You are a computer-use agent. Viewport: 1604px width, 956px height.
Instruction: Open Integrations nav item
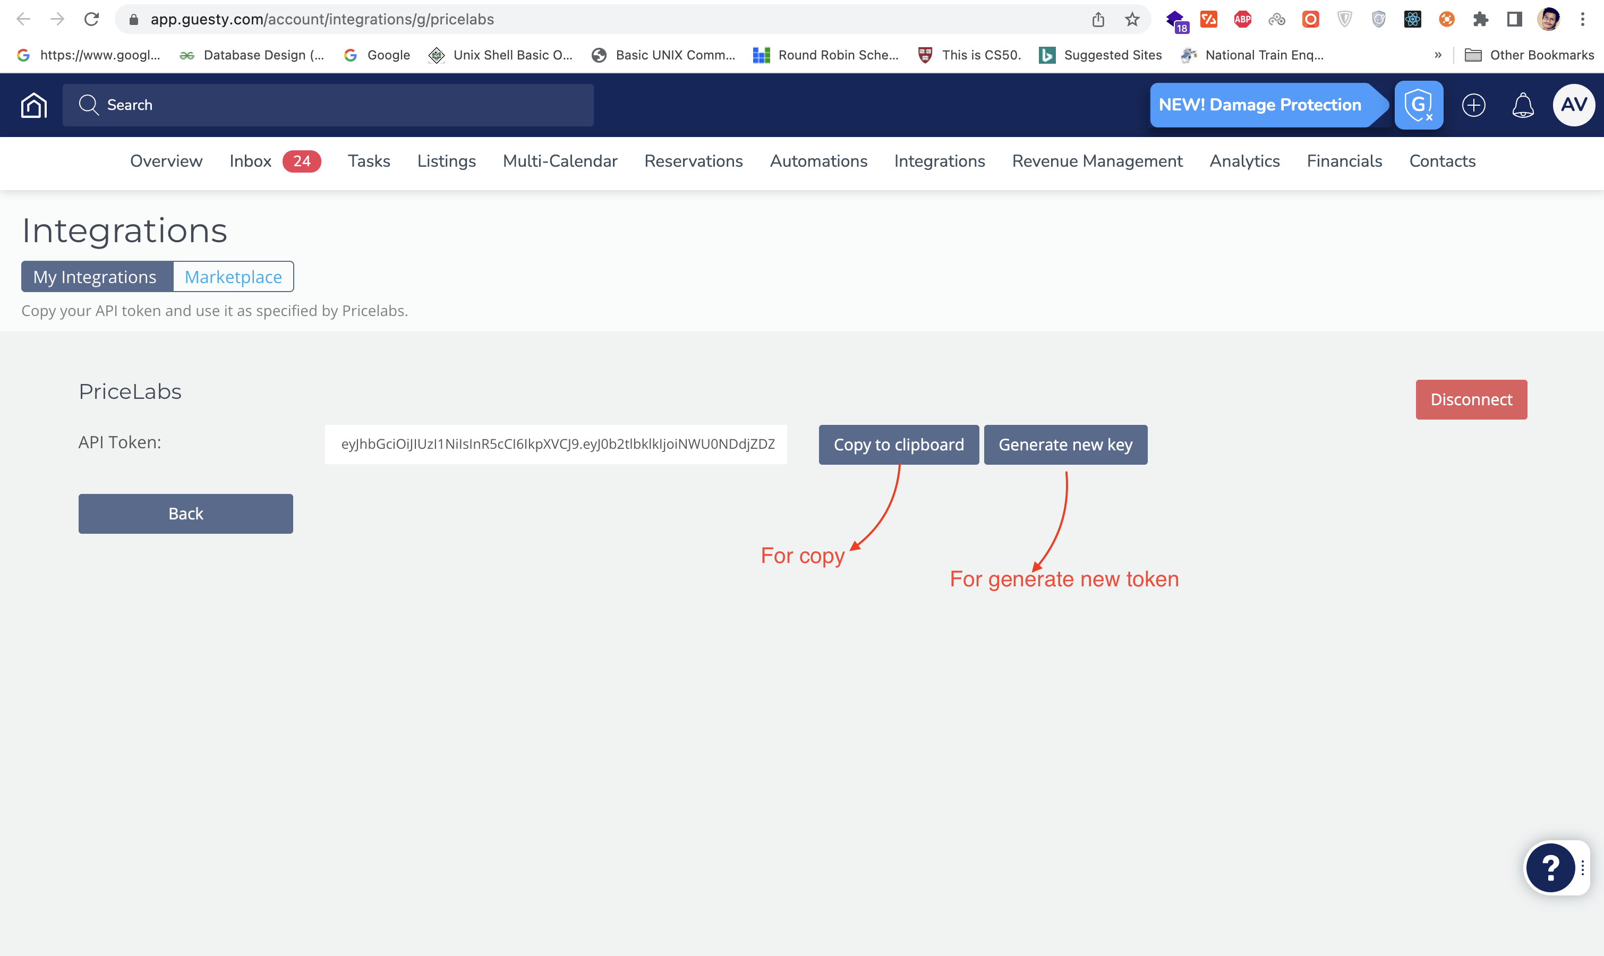click(939, 161)
